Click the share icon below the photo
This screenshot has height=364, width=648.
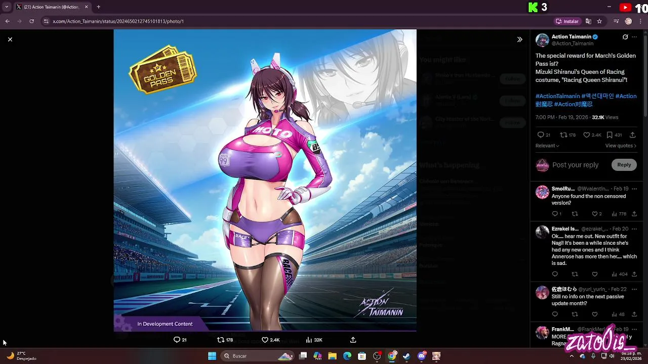353,340
